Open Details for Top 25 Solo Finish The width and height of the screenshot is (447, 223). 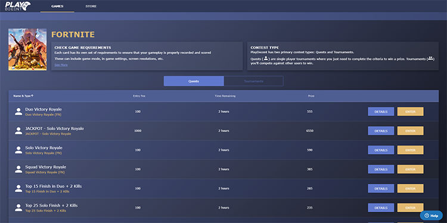(x=381, y=208)
